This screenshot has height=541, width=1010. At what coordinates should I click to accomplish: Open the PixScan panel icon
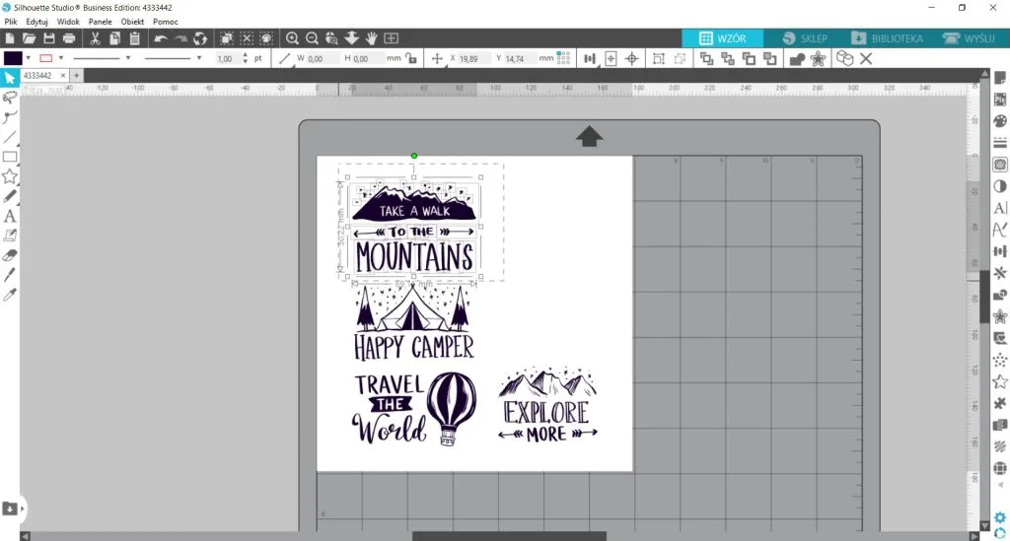1000,100
